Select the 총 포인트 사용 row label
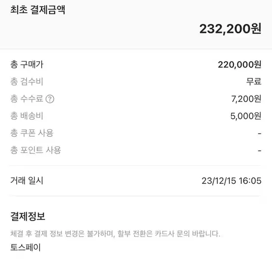272x272 pixels. 36,150
